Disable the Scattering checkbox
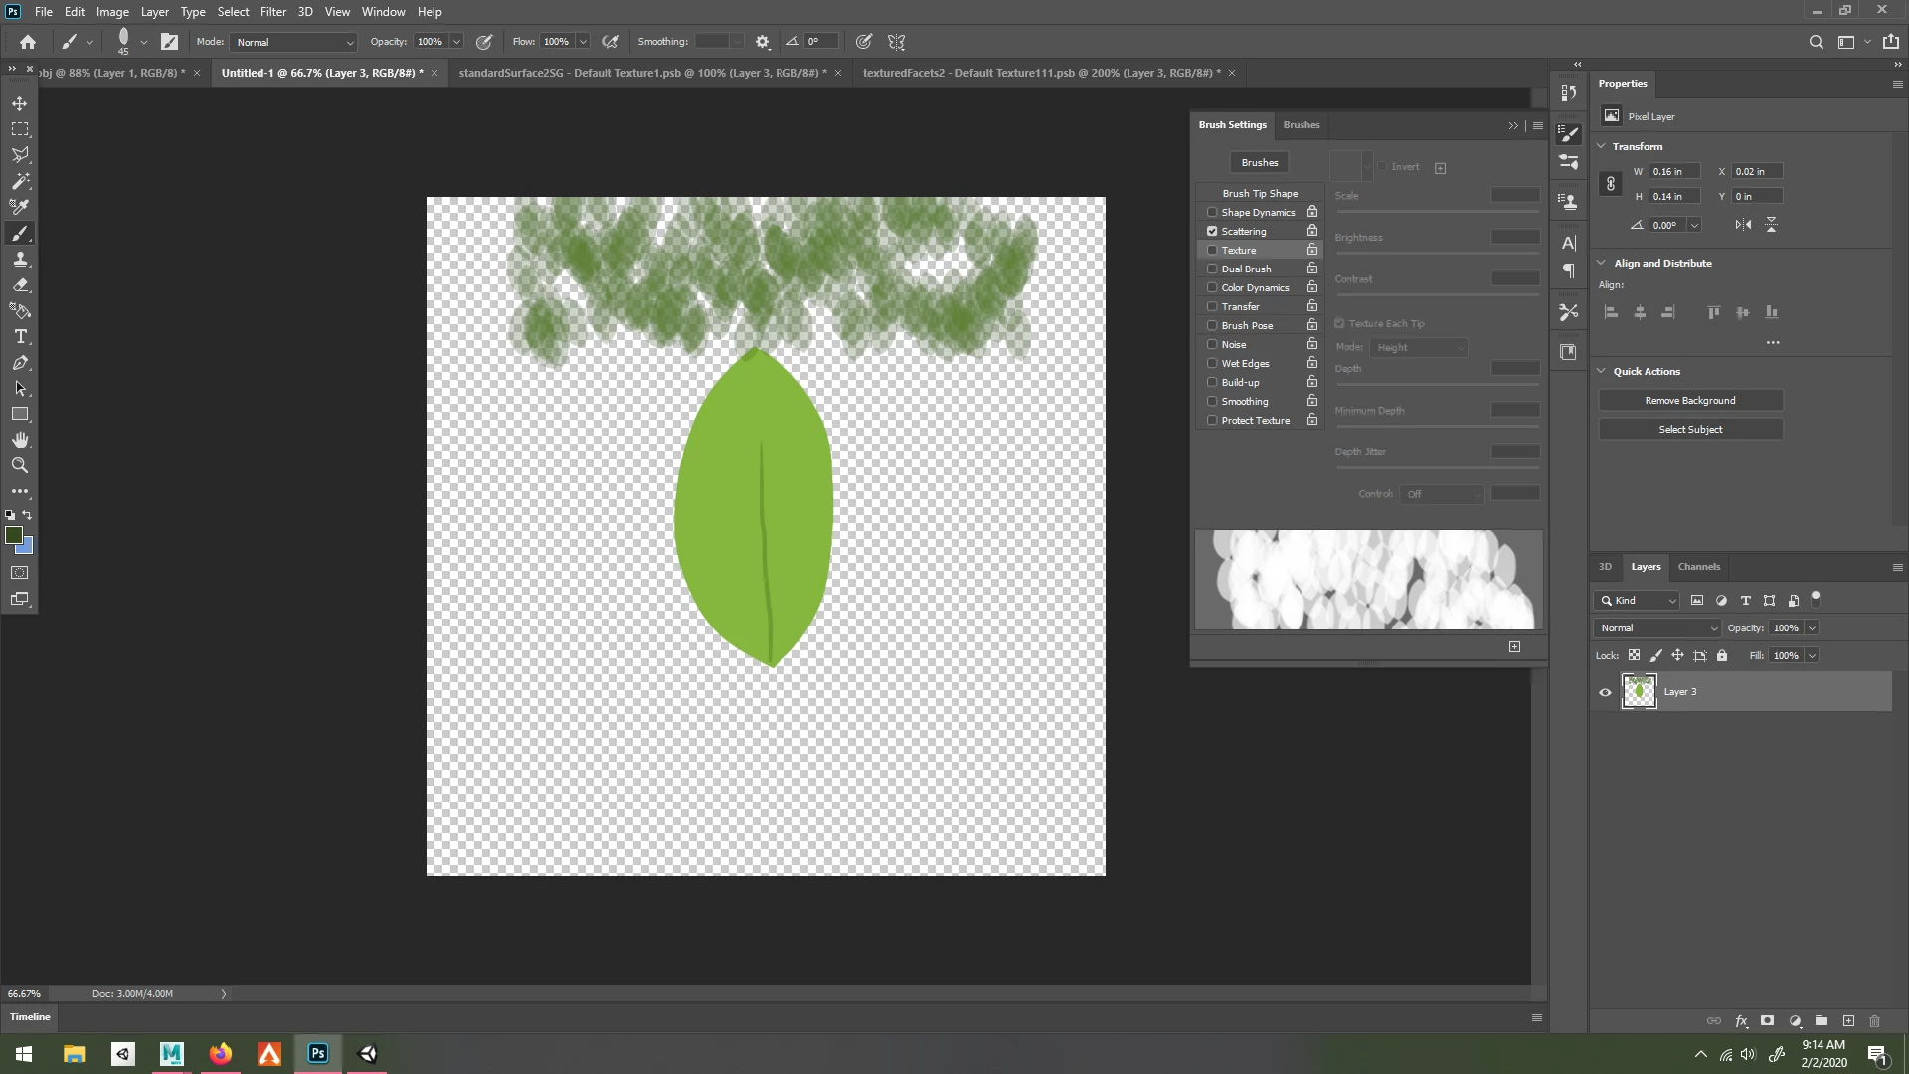Screen dimensions: 1909x1074 [1212, 231]
